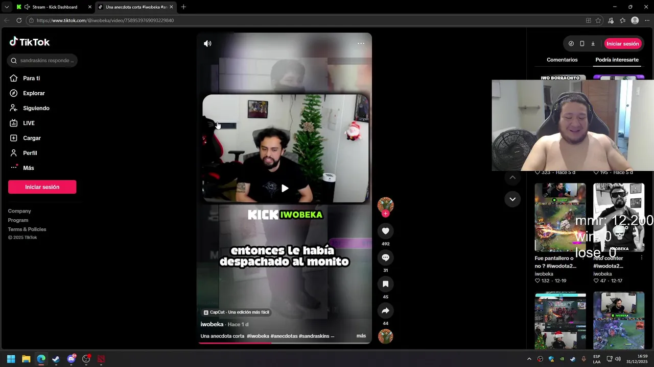Viewport: 654px width, 367px height.
Task: Expand description with más link
Action: click(x=361, y=336)
